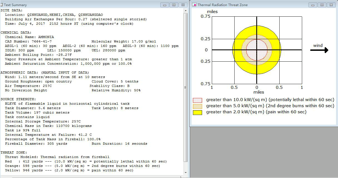338x178 pixels.
Task: Click the 'Red : 412 yards' threat line
Action: [86, 161]
